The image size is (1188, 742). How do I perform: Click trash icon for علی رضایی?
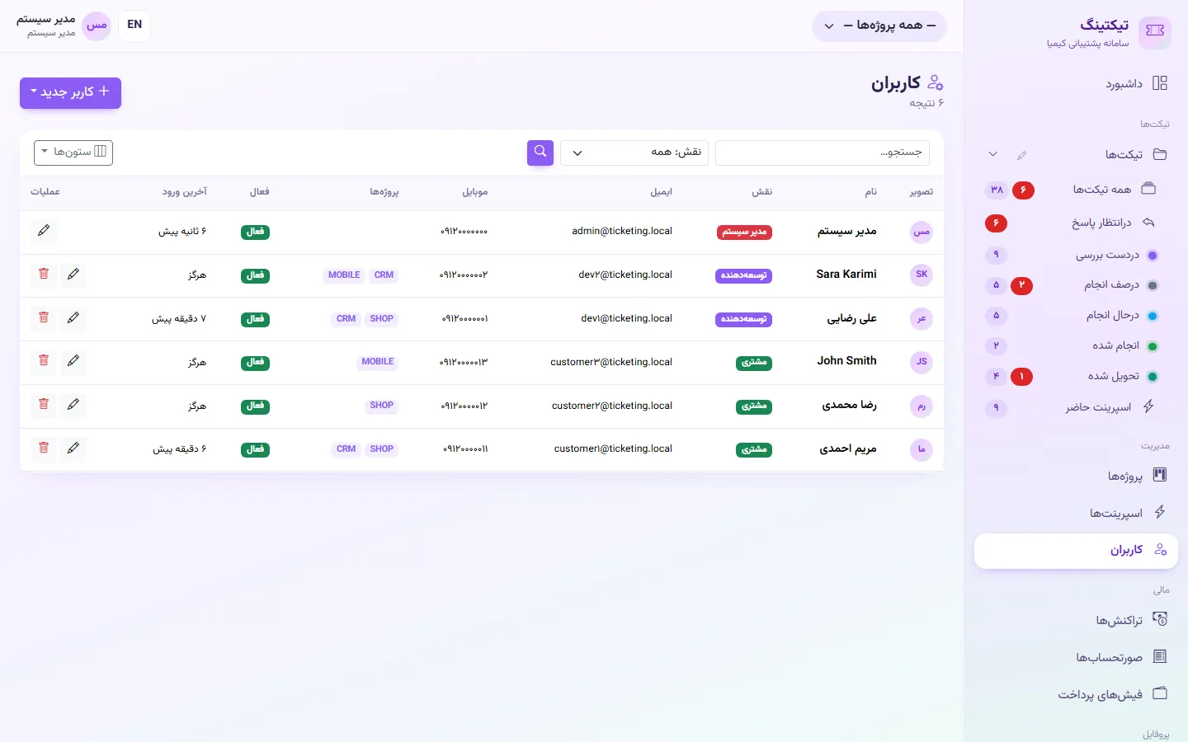point(44,318)
